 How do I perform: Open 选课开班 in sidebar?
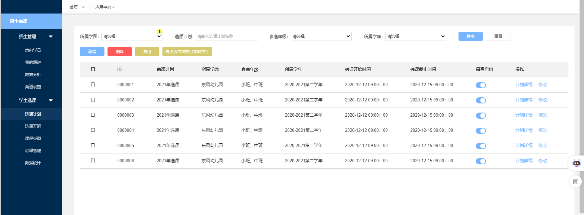tap(33, 126)
